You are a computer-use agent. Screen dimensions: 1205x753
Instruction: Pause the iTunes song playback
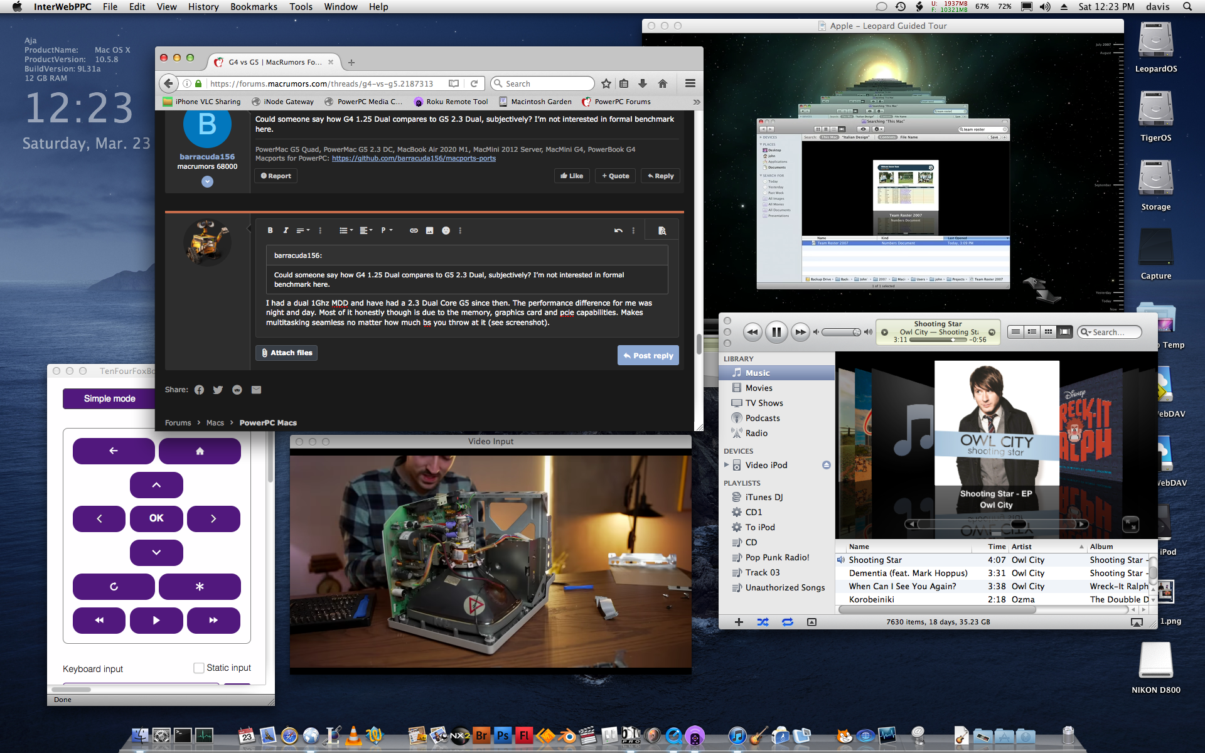pos(776,332)
